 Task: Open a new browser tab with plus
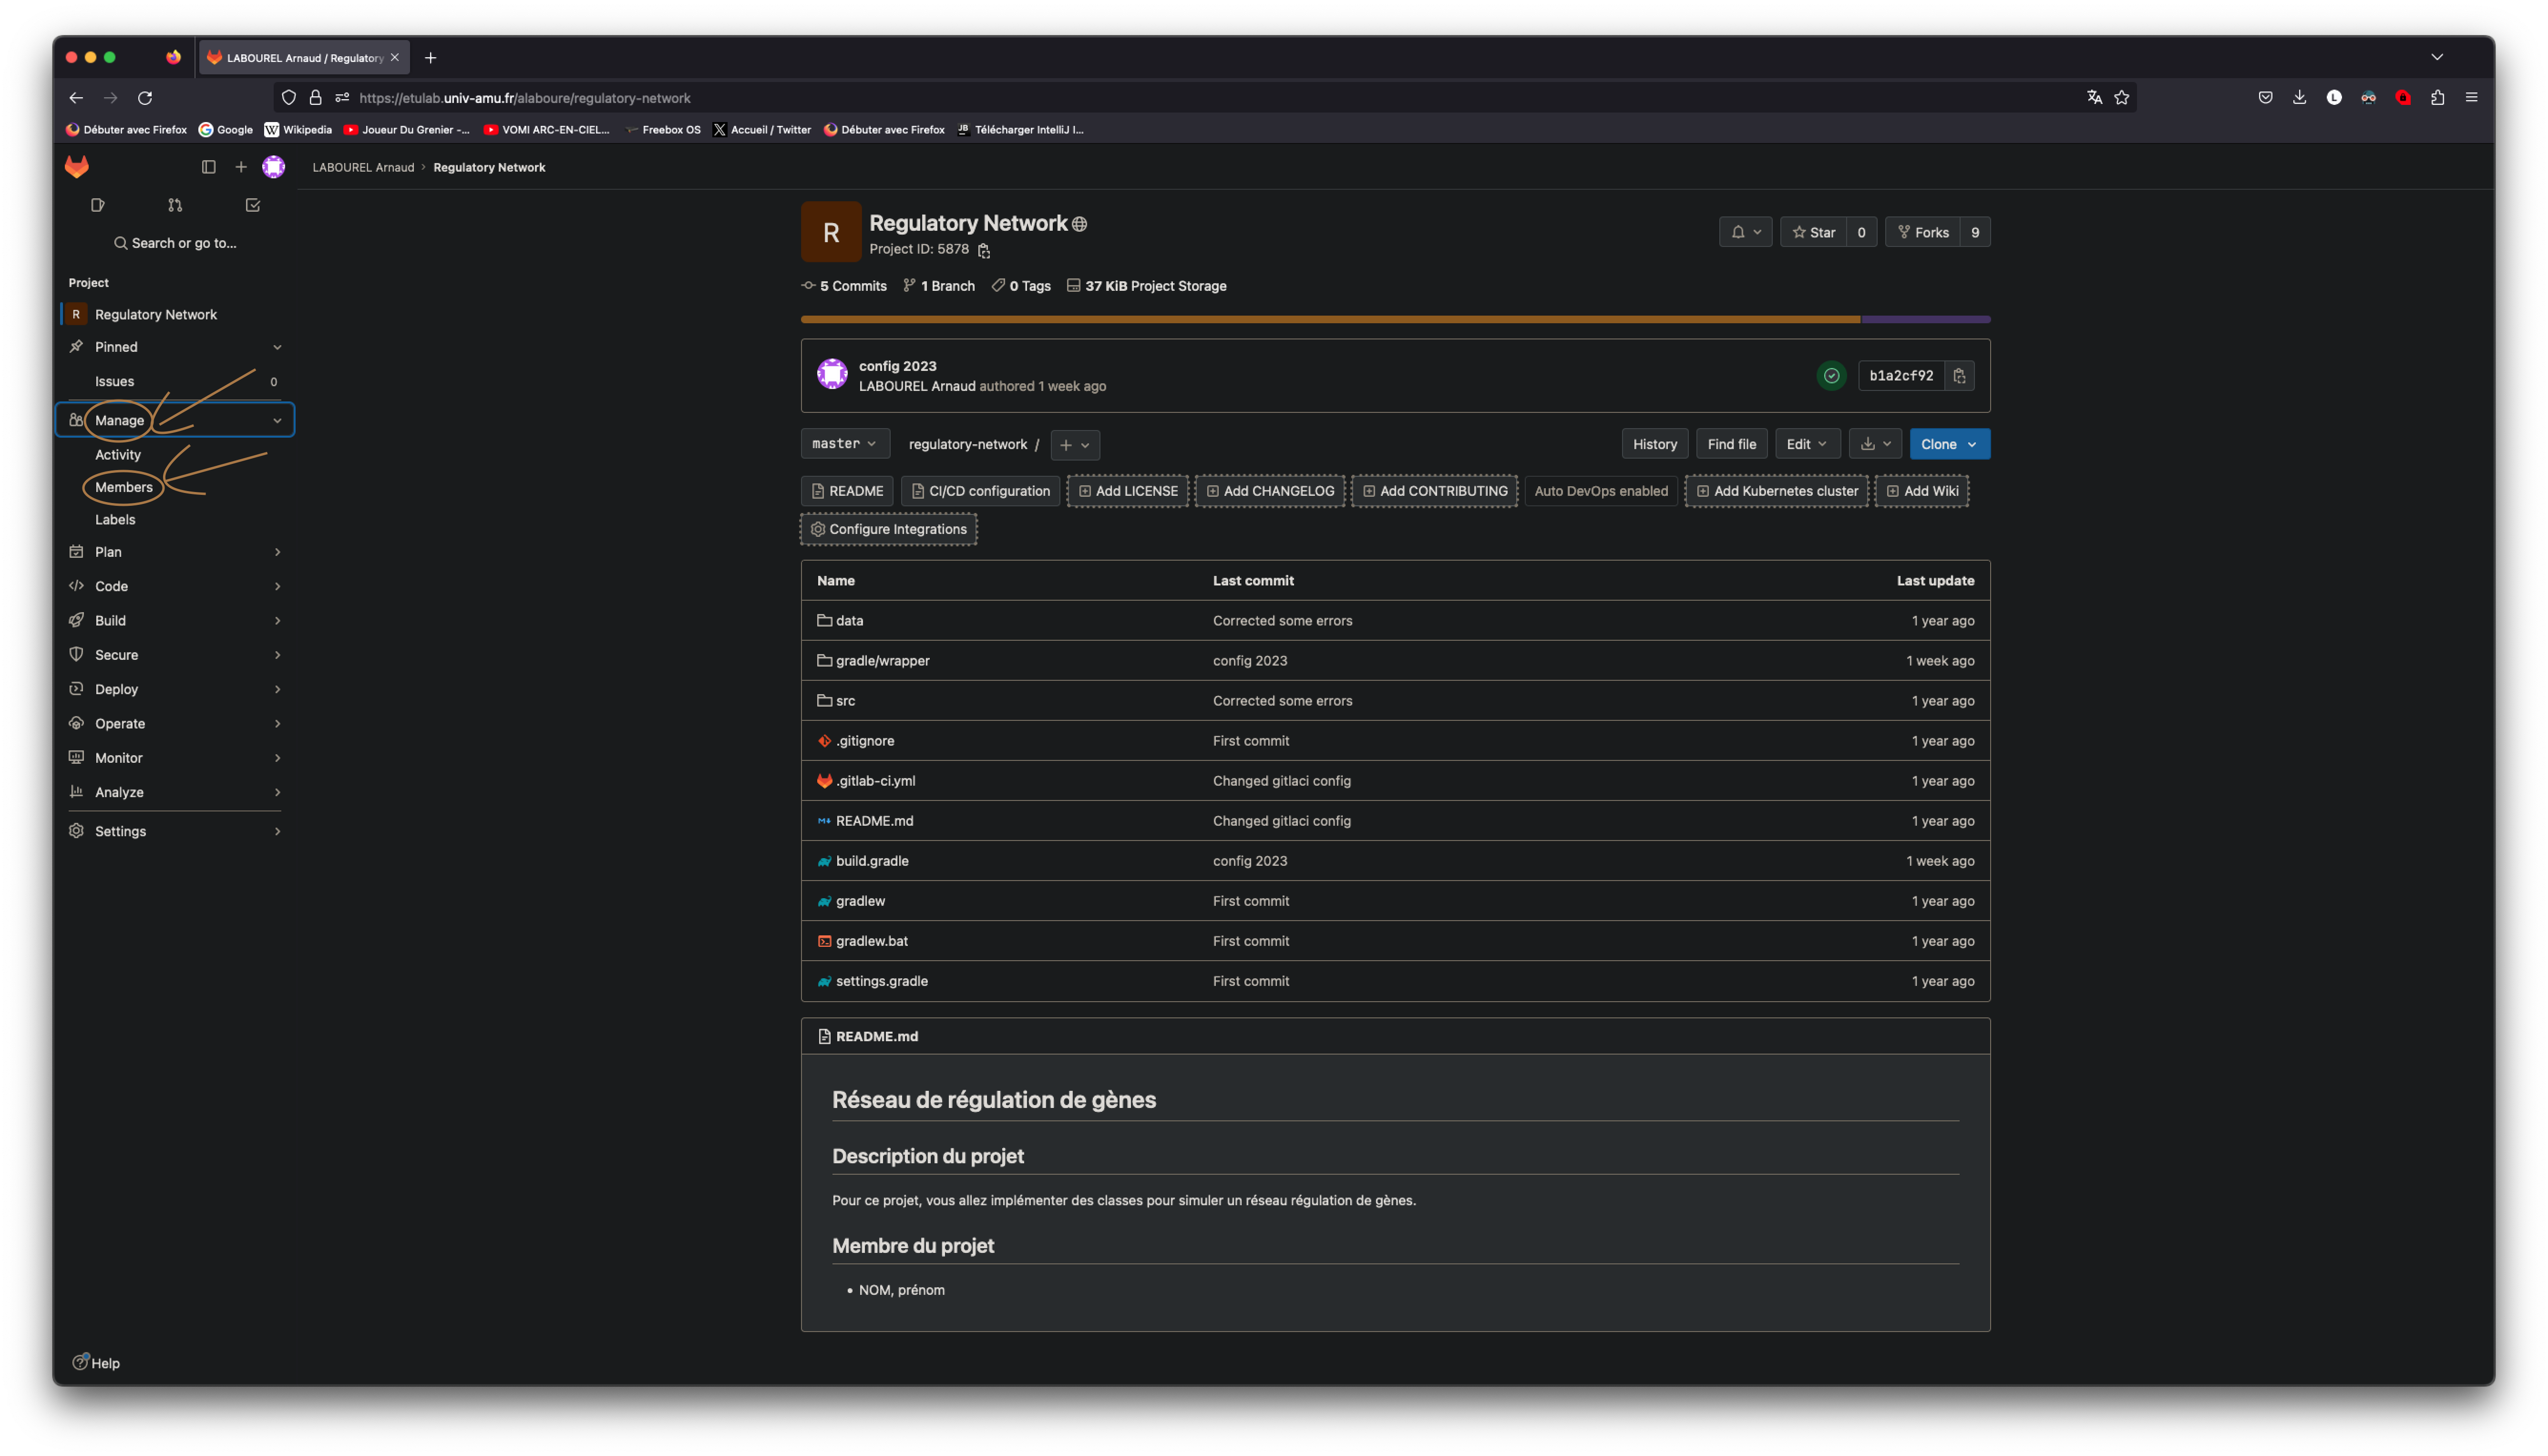click(x=430, y=58)
